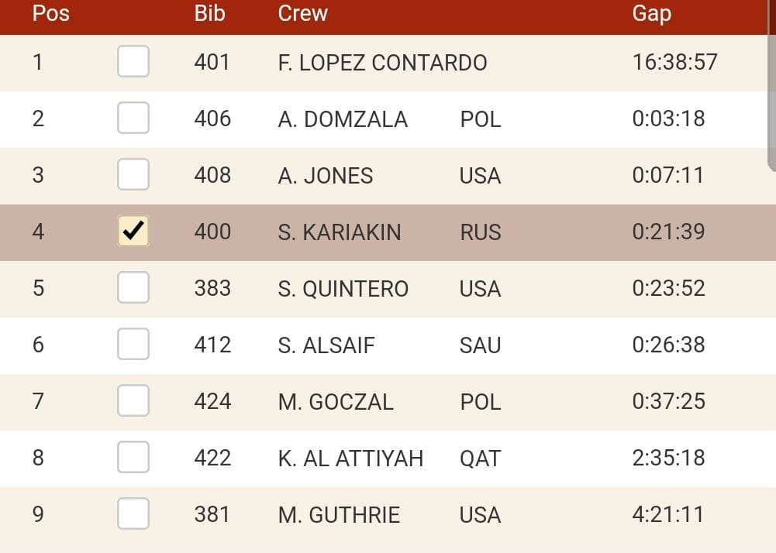Click the gap time 4:21:11

pos(667,514)
